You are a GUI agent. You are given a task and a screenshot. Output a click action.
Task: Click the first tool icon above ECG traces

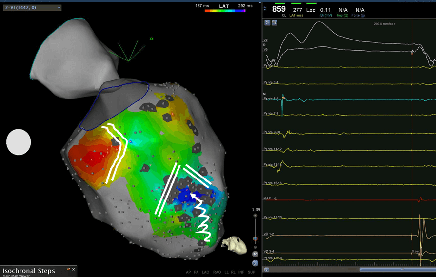268,23
